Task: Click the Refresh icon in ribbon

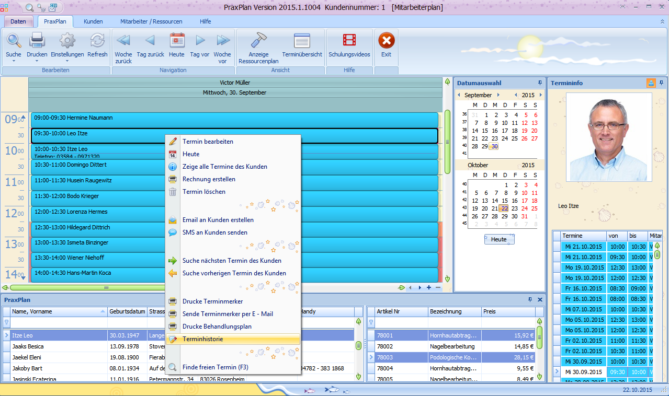Action: [x=97, y=41]
